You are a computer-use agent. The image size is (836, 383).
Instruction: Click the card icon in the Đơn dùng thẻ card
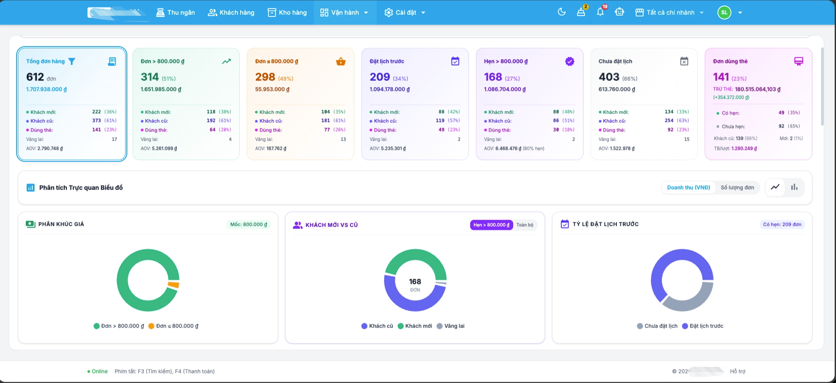pyautogui.click(x=799, y=61)
